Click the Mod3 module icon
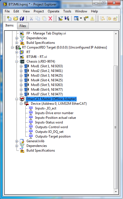123x199 pixels. pos(26,76)
